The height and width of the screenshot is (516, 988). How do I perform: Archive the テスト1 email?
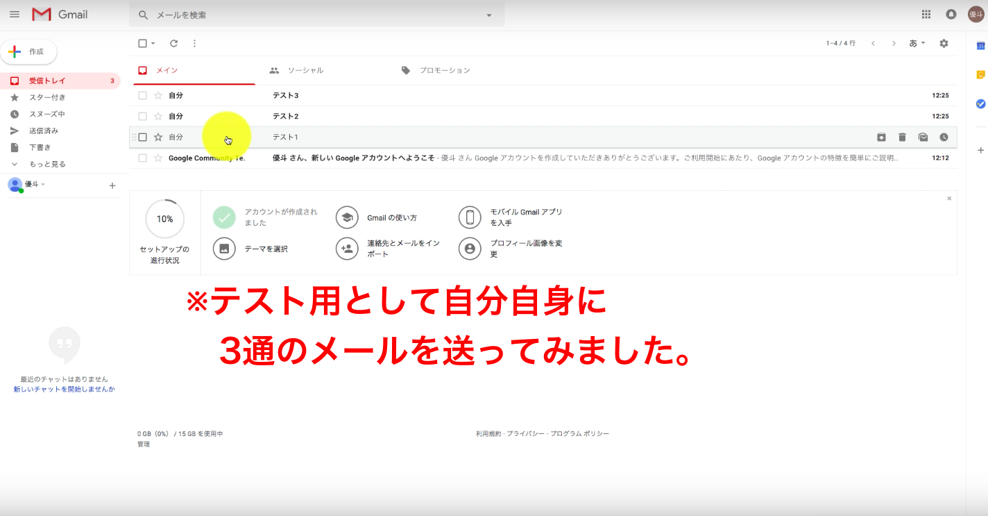(x=881, y=137)
